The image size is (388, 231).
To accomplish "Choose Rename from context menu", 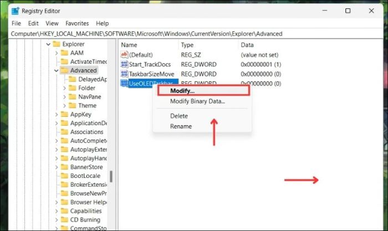I will 181,126.
